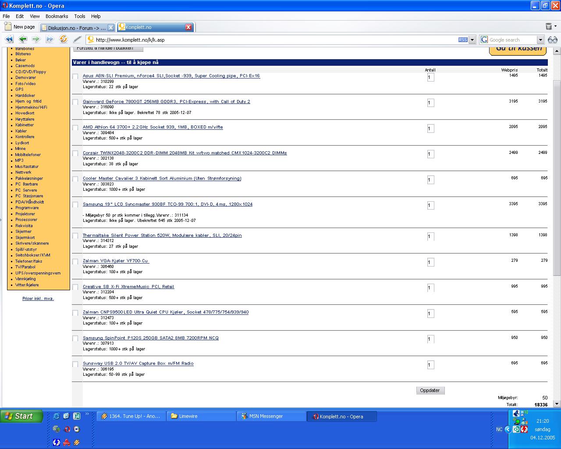Open the File menu

(6, 16)
